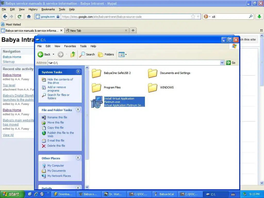Image resolution: width=264 pixels, height=198 pixels.
Task: Click Rename this file
Action: 57,117
